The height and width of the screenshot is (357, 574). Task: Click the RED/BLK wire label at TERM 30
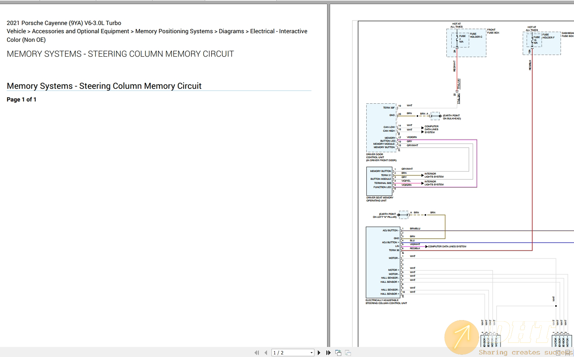415,248
